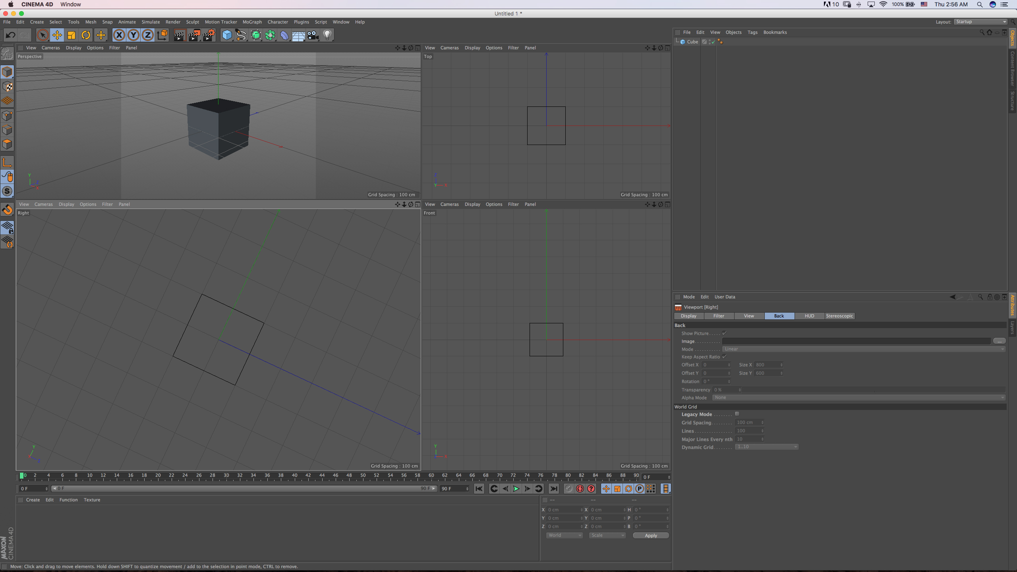Select Texture mode checkered cube icon
Screen dimensions: 1017x572
tap(7, 87)
